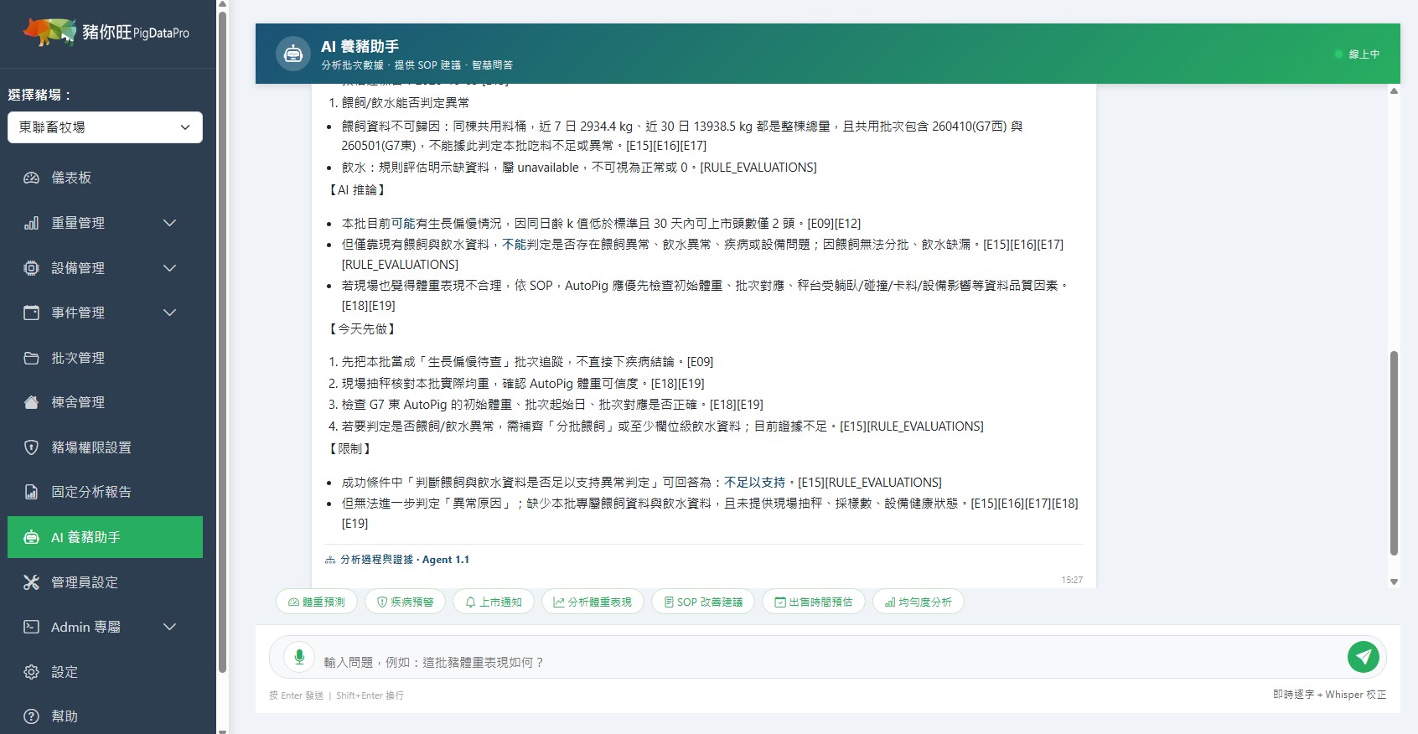Click the sidebar vertical scrollbar
The image size is (1418, 734).
222,342
